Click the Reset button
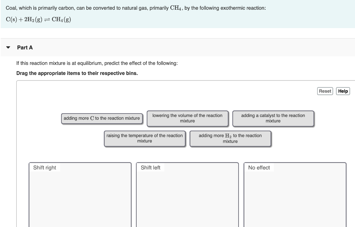 click(x=325, y=91)
